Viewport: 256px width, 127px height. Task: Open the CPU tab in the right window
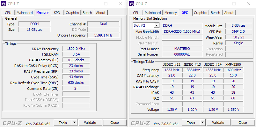click(x=136, y=13)
